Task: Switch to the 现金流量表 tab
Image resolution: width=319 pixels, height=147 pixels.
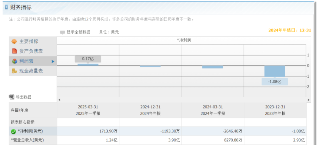Action: [x=33, y=71]
